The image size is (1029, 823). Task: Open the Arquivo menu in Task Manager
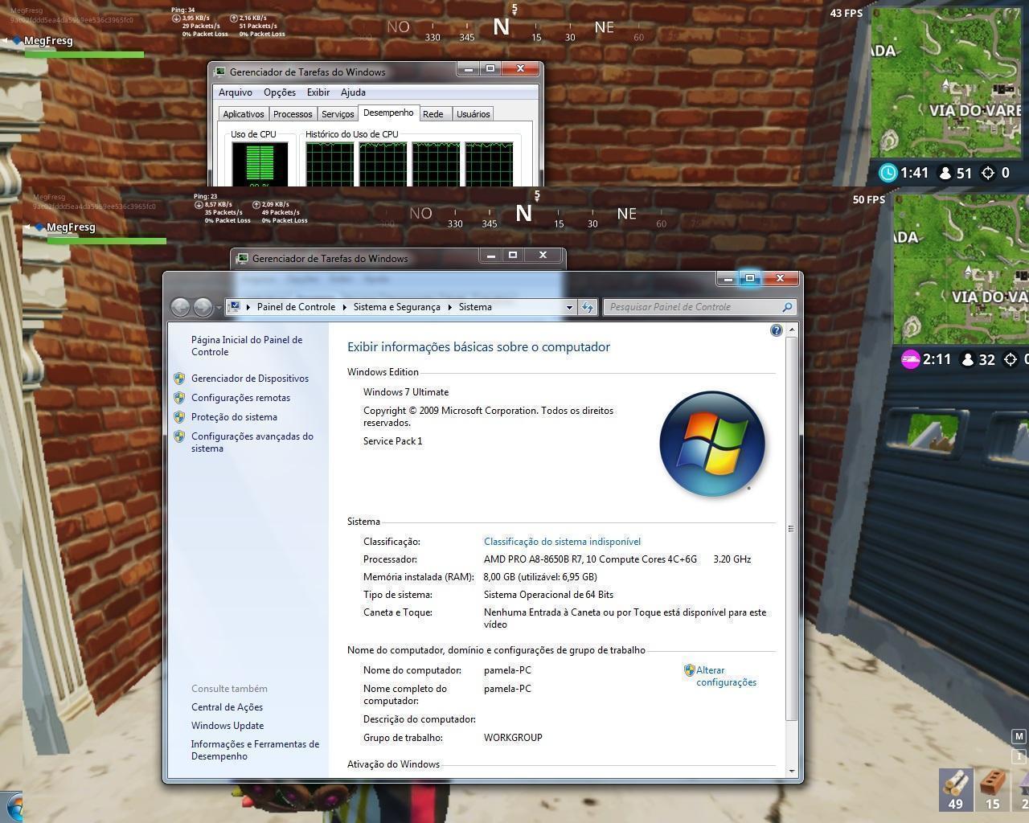(236, 92)
